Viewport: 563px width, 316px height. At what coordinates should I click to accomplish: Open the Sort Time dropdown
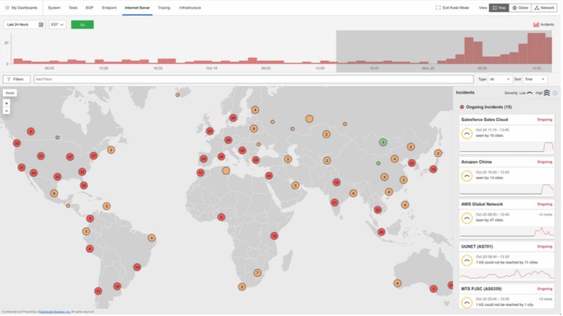click(534, 79)
